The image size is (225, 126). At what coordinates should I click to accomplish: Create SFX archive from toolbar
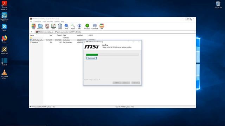[102, 27]
